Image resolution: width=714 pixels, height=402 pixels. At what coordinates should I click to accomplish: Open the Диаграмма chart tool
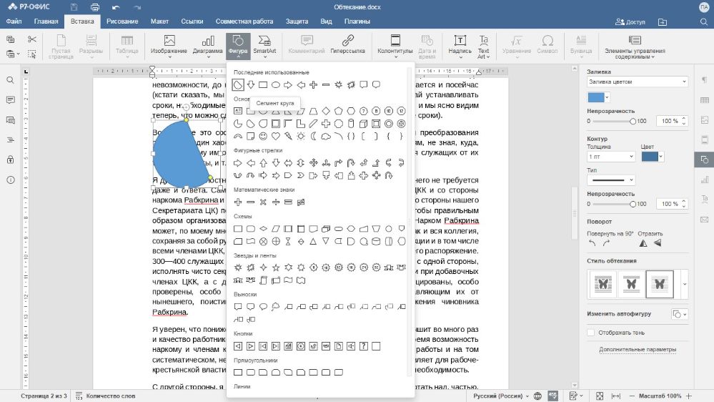click(207, 44)
